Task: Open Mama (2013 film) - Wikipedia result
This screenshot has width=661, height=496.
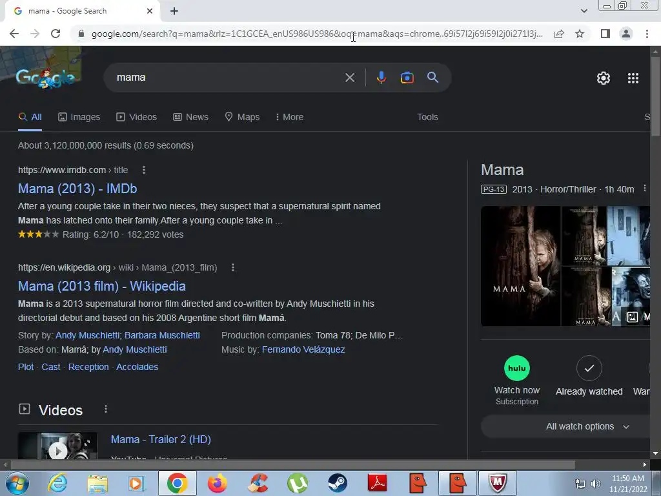Action: [x=101, y=286]
